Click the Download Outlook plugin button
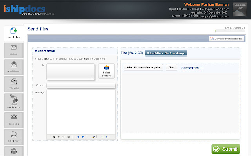The image size is (251, 156). point(227,39)
